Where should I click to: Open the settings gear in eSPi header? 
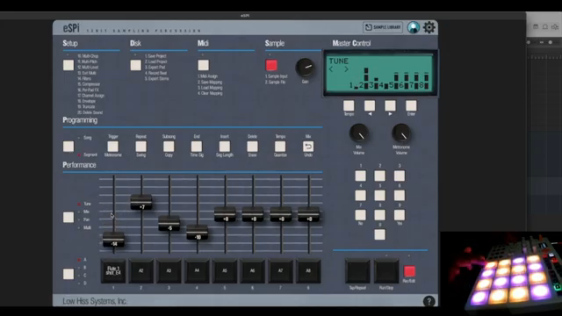pyautogui.click(x=429, y=27)
